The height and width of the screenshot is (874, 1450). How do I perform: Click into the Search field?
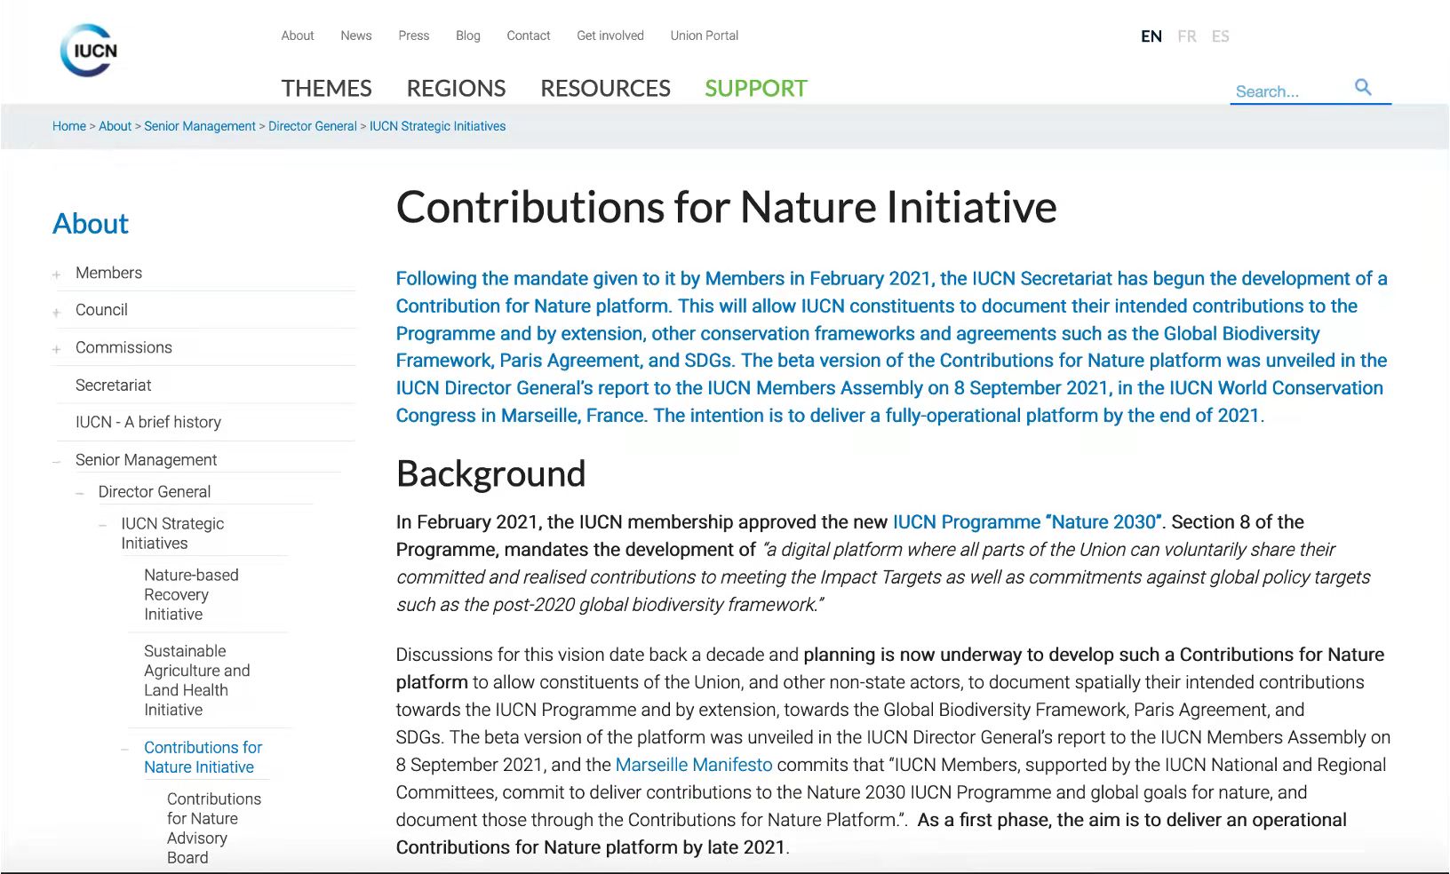pos(1288,91)
